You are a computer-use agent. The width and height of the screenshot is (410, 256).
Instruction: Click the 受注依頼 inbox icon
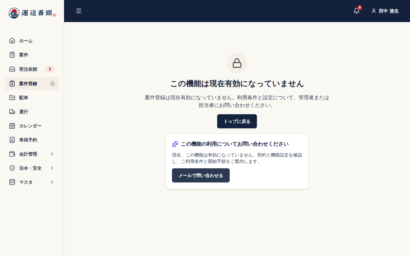tap(12, 69)
